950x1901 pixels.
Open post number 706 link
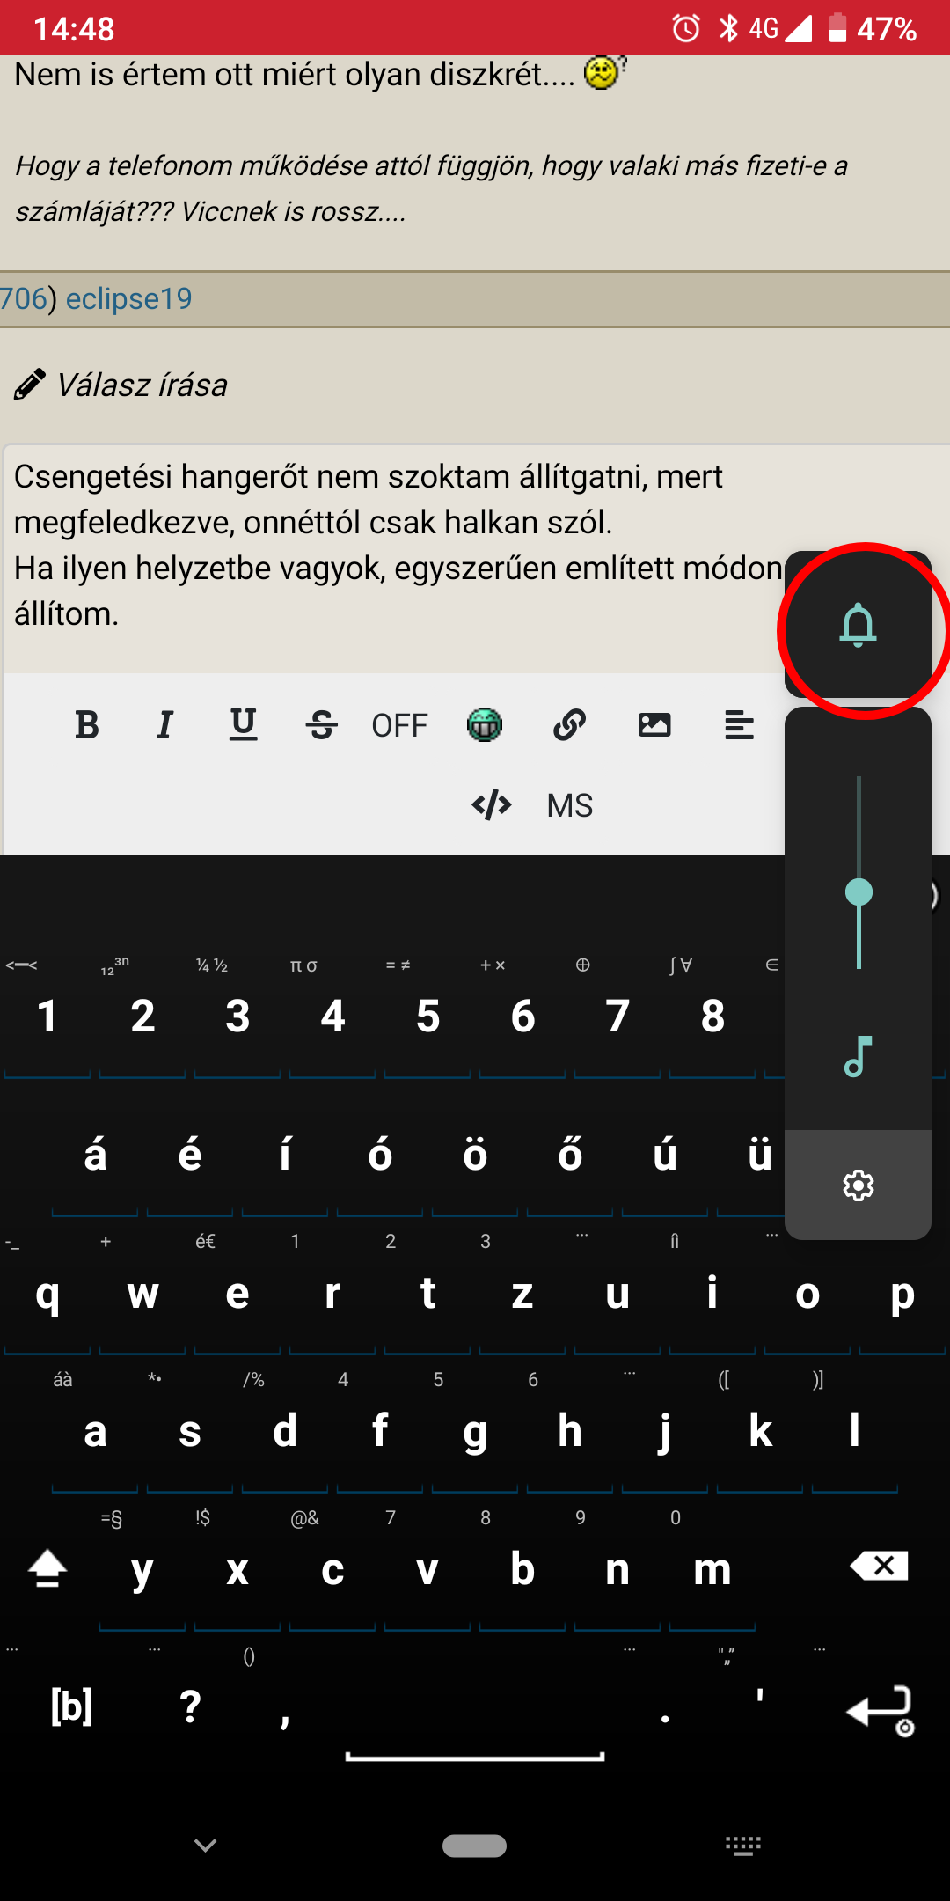(24, 298)
